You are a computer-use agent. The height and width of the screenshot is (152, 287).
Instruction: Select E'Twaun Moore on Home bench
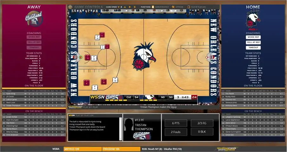(x=253, y=126)
